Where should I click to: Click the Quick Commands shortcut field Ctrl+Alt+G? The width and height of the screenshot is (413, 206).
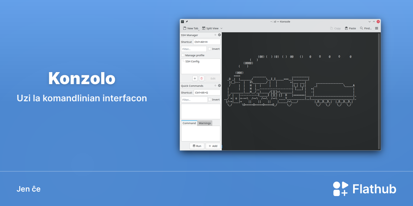[207, 93]
